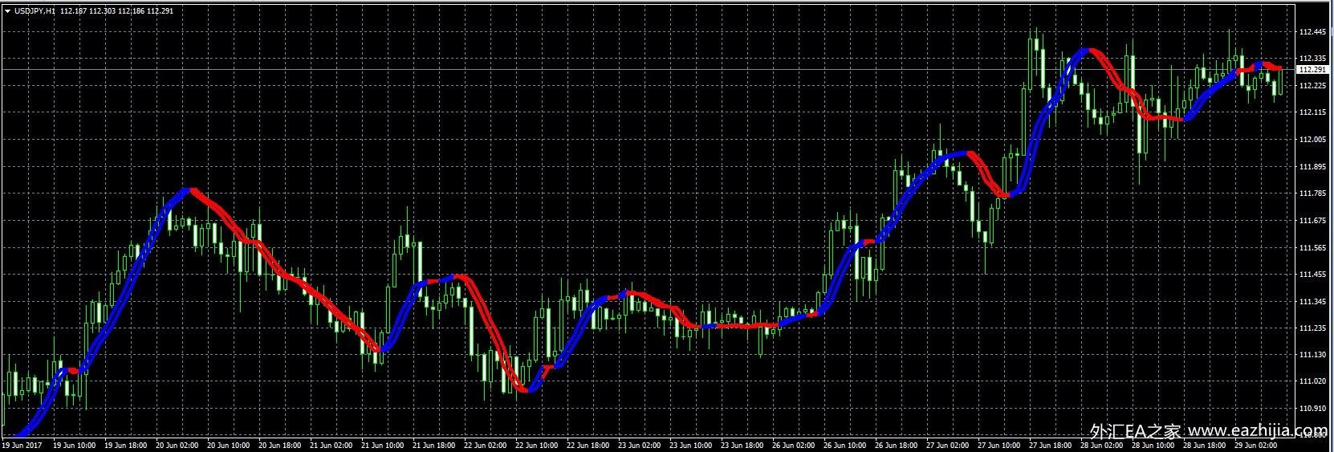This screenshot has width=1334, height=452.
Task: Click the 21 Jun 10:00 time label
Action: click(383, 445)
